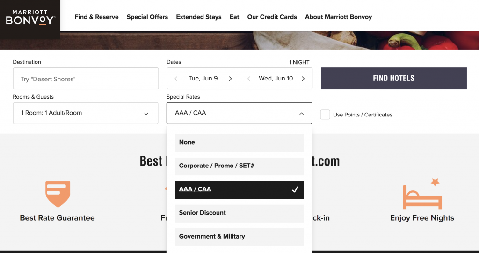Open the Enjoy Free Nights label
This screenshot has width=479, height=253.
(x=422, y=218)
